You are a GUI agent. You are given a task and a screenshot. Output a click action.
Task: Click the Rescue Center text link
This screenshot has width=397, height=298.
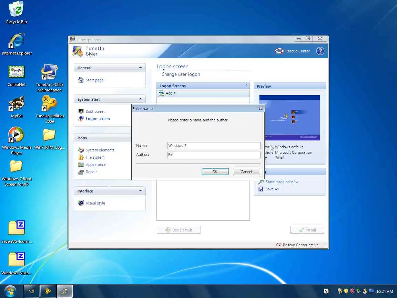point(297,51)
